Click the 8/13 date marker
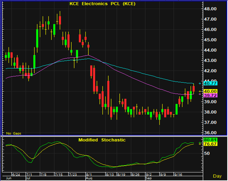The width and height of the screenshot is (228, 181). coord(110,174)
